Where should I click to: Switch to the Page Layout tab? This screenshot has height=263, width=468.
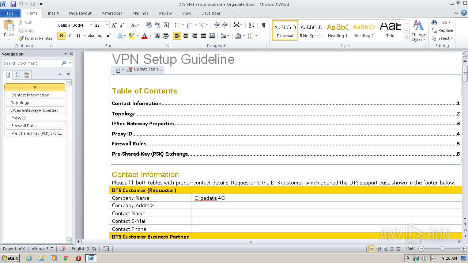tap(80, 13)
